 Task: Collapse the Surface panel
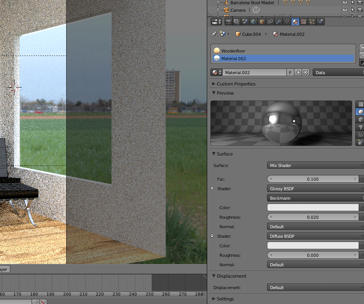click(214, 154)
